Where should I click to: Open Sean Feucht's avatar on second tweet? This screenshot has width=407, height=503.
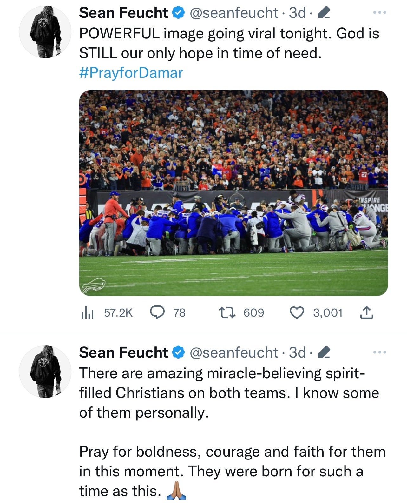[x=45, y=372]
